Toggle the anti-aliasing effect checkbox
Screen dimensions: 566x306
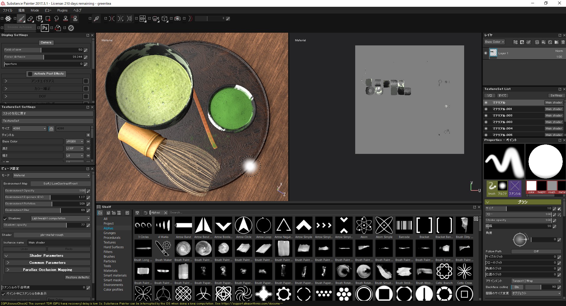86,81
